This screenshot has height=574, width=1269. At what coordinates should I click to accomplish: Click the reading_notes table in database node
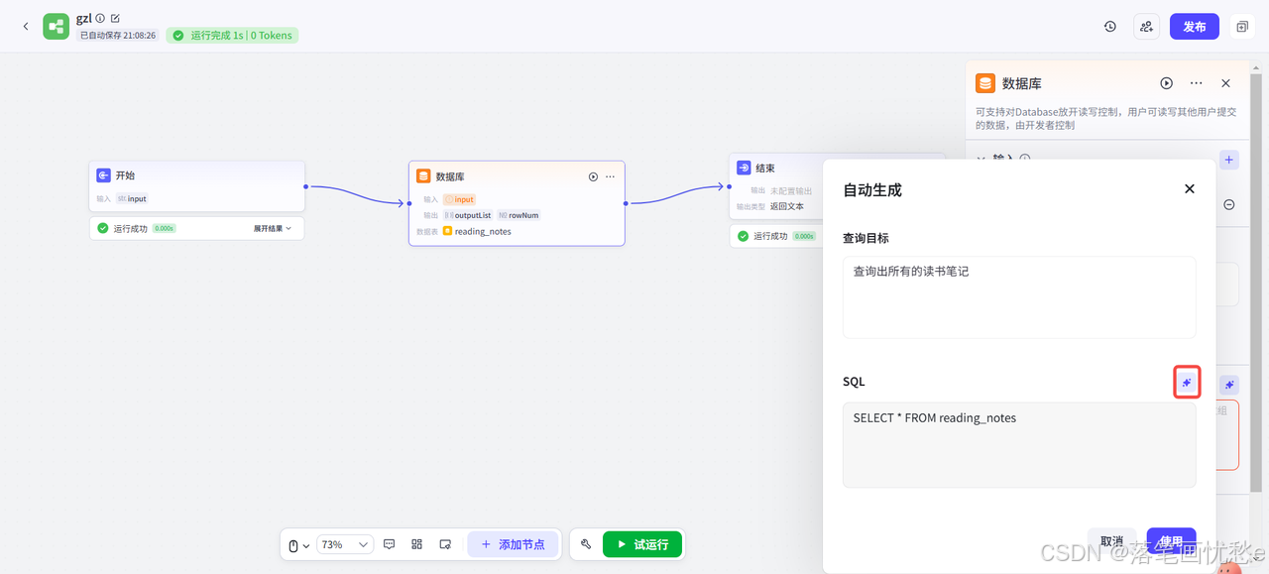click(x=483, y=231)
